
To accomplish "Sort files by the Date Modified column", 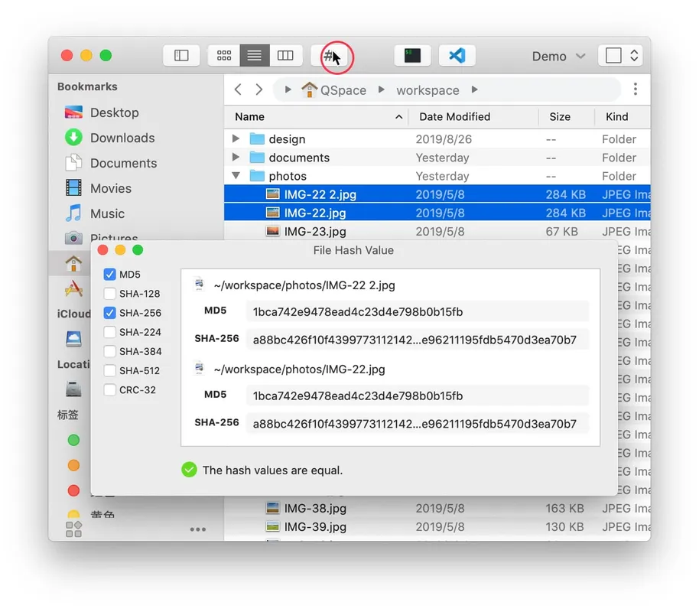I will (454, 117).
